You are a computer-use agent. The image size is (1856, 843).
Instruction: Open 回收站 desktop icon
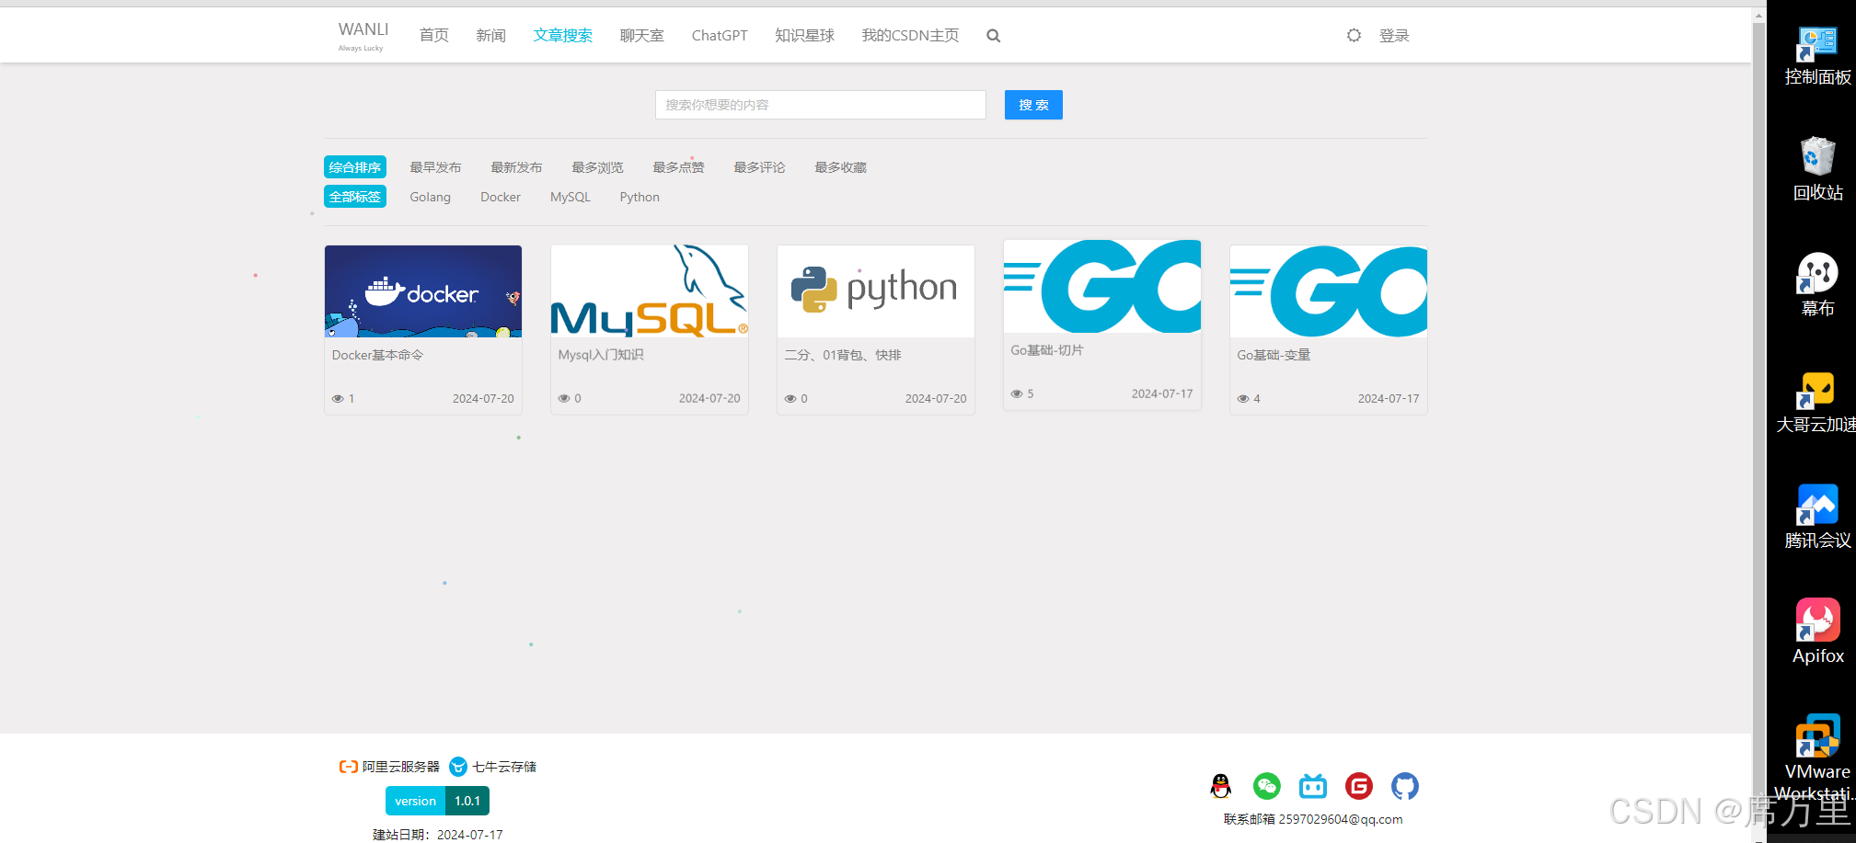[1817, 170]
